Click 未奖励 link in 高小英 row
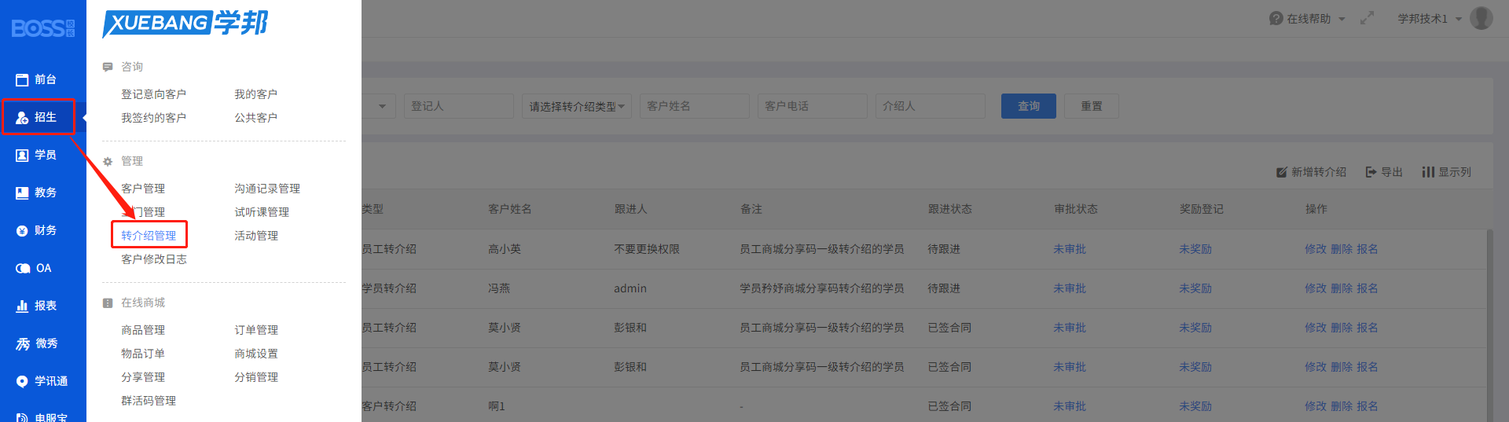This screenshot has width=1509, height=422. 1195,249
